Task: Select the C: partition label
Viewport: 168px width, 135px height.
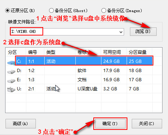Action: tap(19, 61)
